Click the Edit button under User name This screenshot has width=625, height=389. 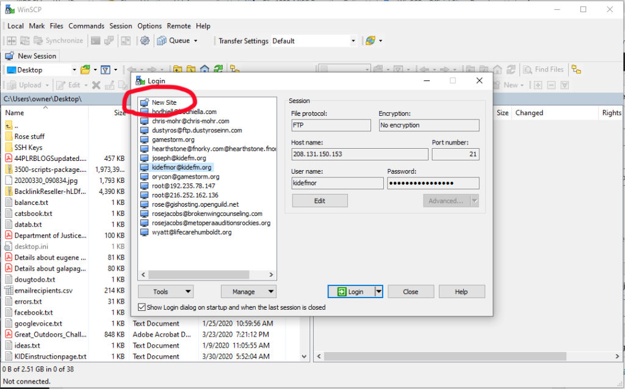coord(320,201)
